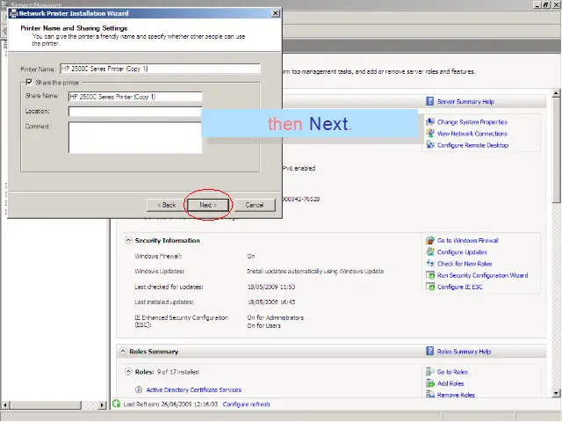Open View Network Connections

472,134
